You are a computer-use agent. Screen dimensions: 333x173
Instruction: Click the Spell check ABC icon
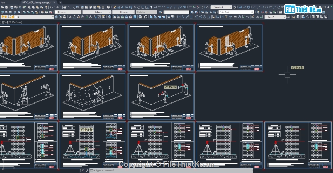[87, 17]
